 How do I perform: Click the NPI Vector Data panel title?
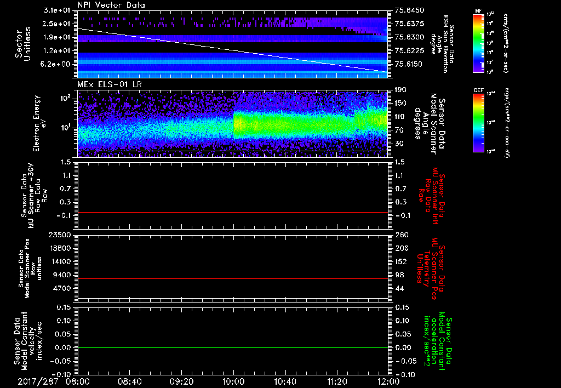click(x=111, y=5)
